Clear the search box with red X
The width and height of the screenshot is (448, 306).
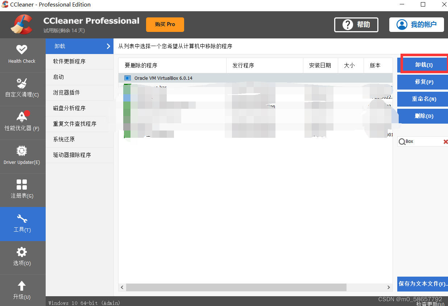click(x=445, y=142)
